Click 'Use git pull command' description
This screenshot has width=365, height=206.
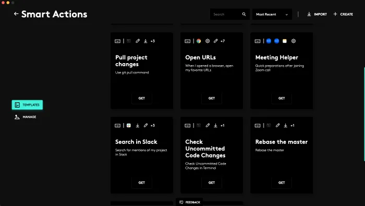click(x=132, y=72)
